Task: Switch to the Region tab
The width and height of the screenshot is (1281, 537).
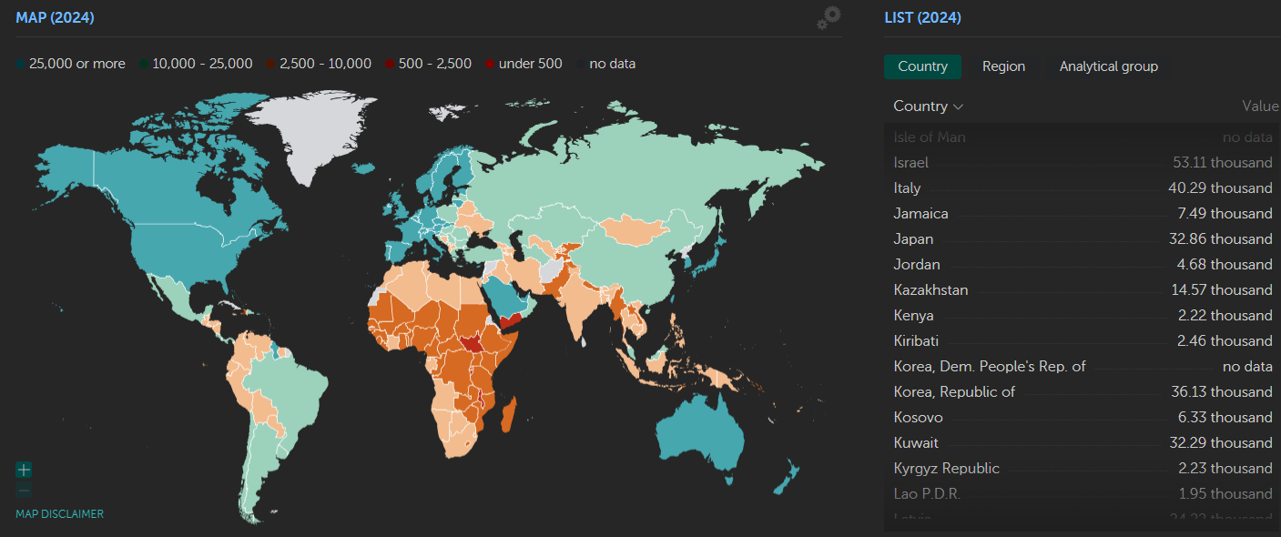Action: tap(1003, 66)
